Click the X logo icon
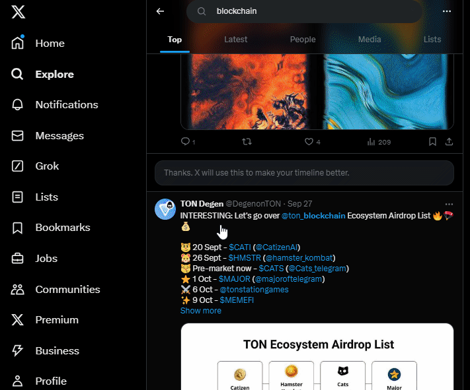Image resolution: width=470 pixels, height=390 pixels. (18, 12)
